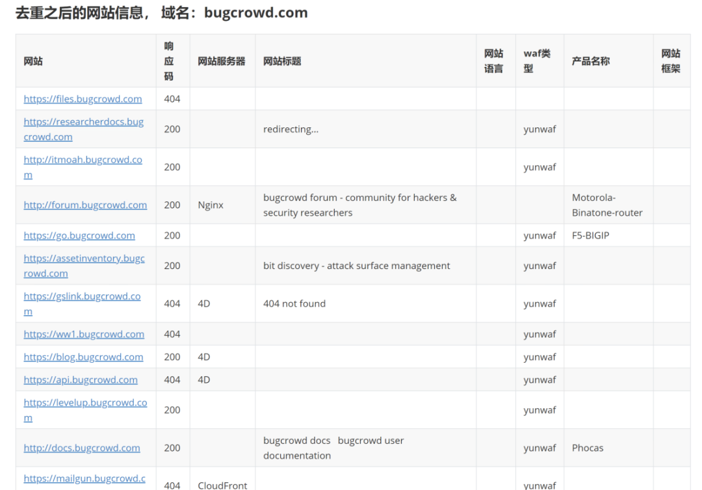Screen dimensions: 702x490
Task: Select the 404 code in api row
Action: (172, 380)
